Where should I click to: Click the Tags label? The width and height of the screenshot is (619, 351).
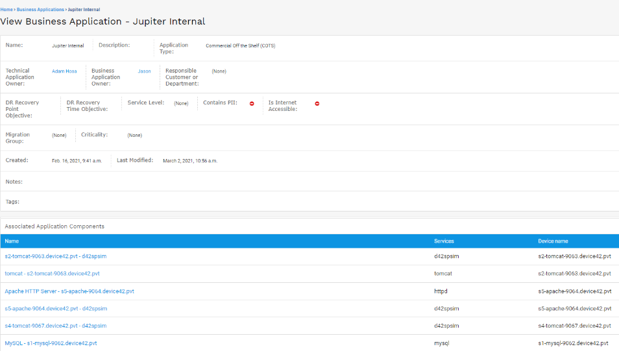click(12, 202)
